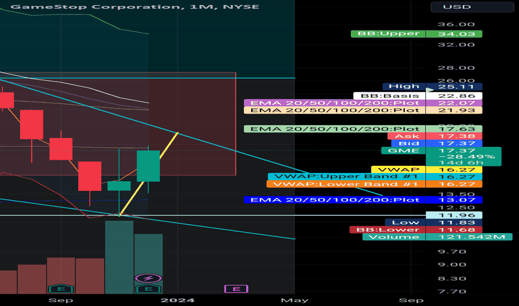Open the green E earnings marker near Sep
This screenshot has height=306, width=519.
(61, 289)
